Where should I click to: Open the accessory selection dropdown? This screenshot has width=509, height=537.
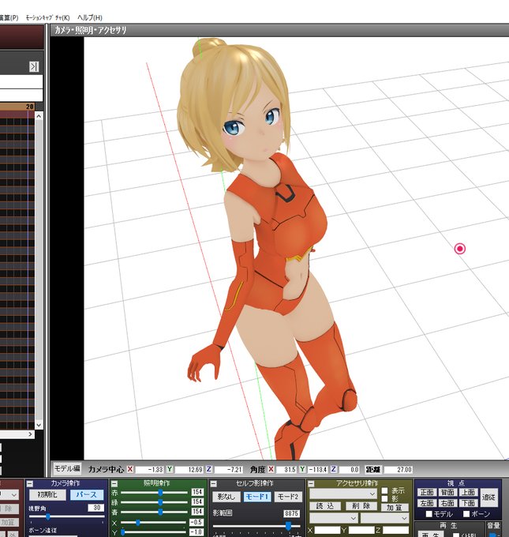343,494
